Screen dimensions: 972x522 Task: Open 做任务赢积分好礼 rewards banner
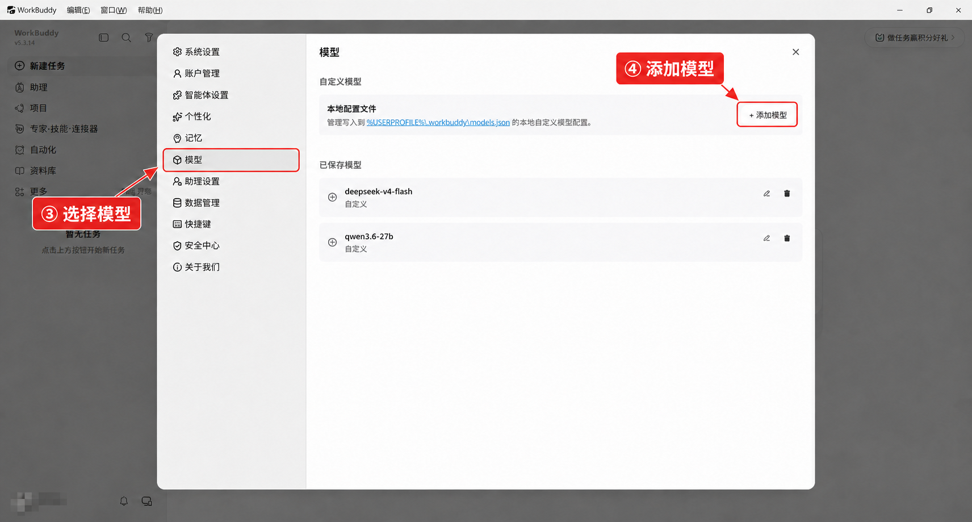point(914,37)
